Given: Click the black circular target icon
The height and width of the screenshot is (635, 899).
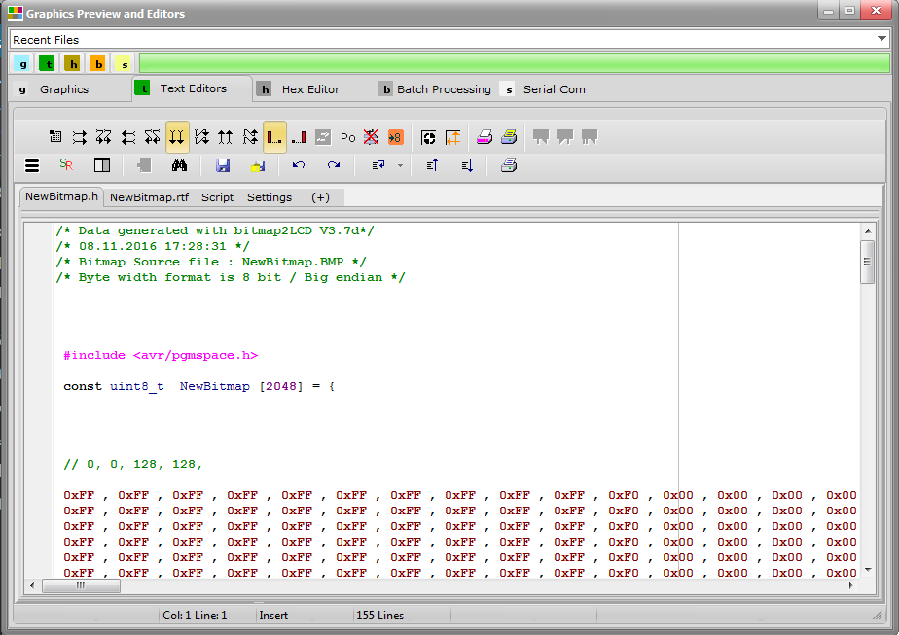Looking at the screenshot, I should [x=428, y=137].
